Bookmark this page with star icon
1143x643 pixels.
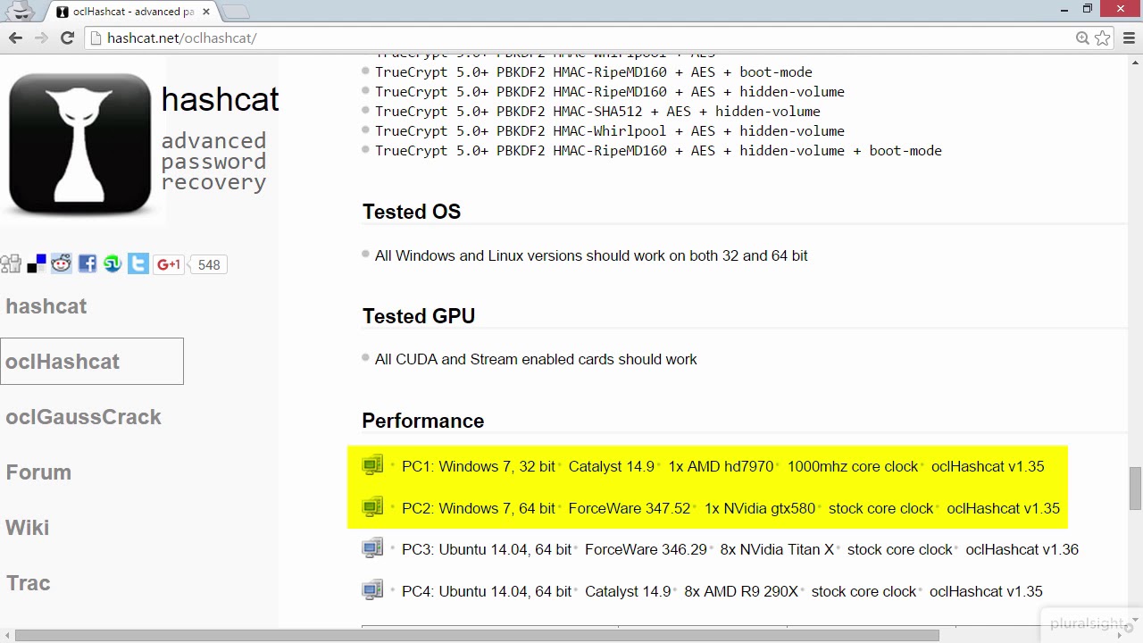(x=1103, y=38)
